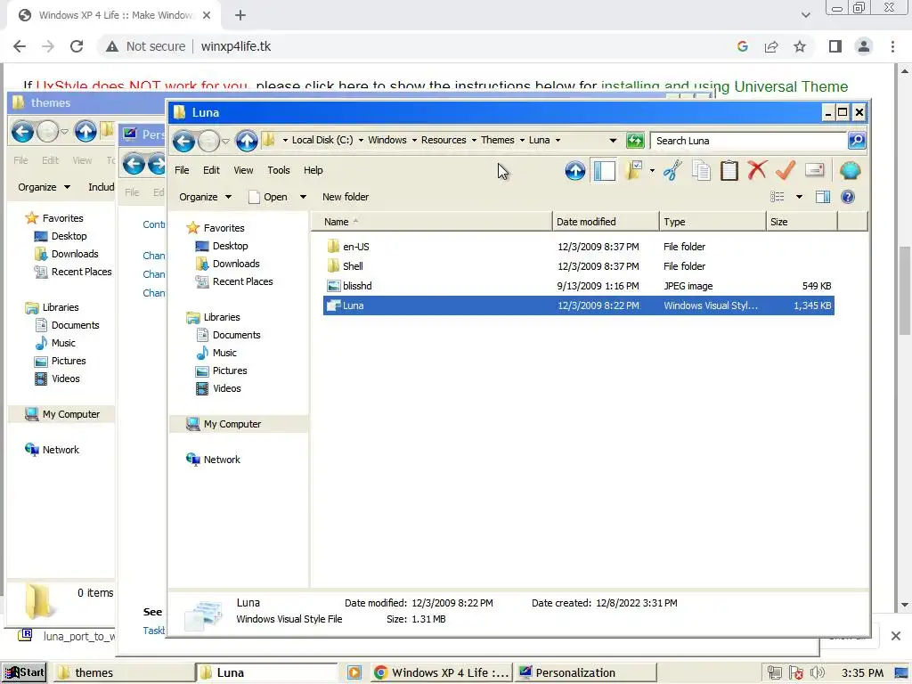Open the Edit menu in Luna window
Image resolution: width=912 pixels, height=684 pixels.
tap(211, 170)
